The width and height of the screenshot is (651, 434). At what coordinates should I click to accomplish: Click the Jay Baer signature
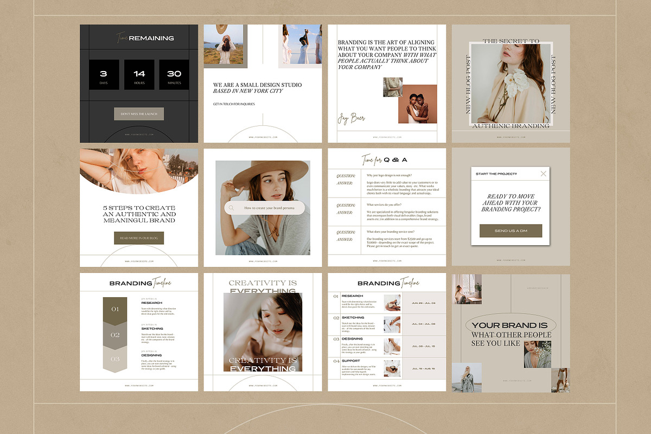point(352,119)
